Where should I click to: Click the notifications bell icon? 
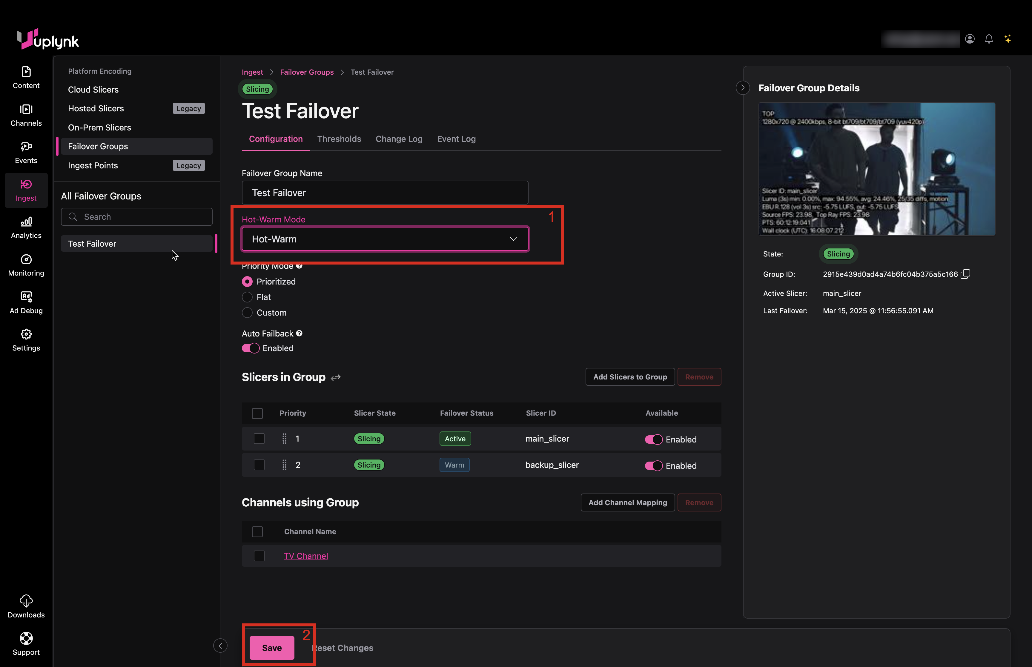click(x=988, y=39)
